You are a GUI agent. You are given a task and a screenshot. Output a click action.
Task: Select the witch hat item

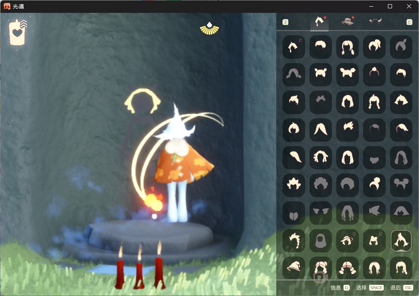(294, 268)
